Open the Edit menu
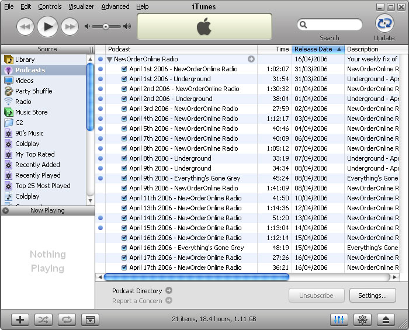 (x=26, y=6)
